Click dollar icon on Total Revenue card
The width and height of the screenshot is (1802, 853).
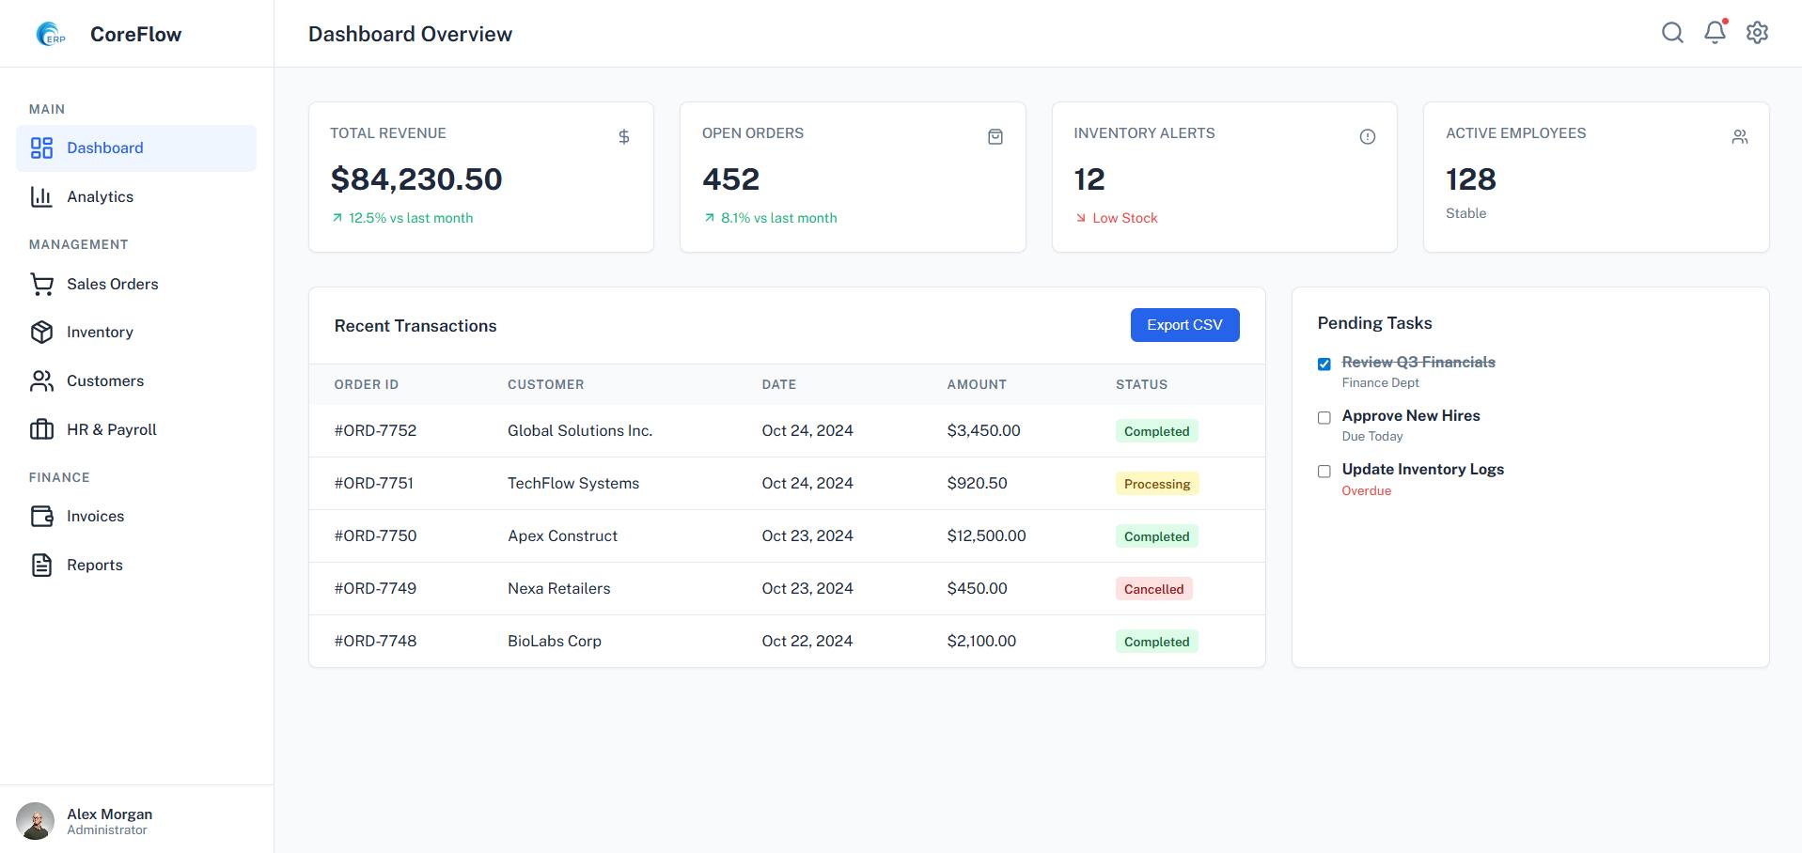click(x=623, y=137)
